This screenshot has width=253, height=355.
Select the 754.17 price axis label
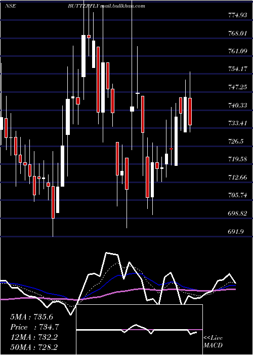point(238,69)
